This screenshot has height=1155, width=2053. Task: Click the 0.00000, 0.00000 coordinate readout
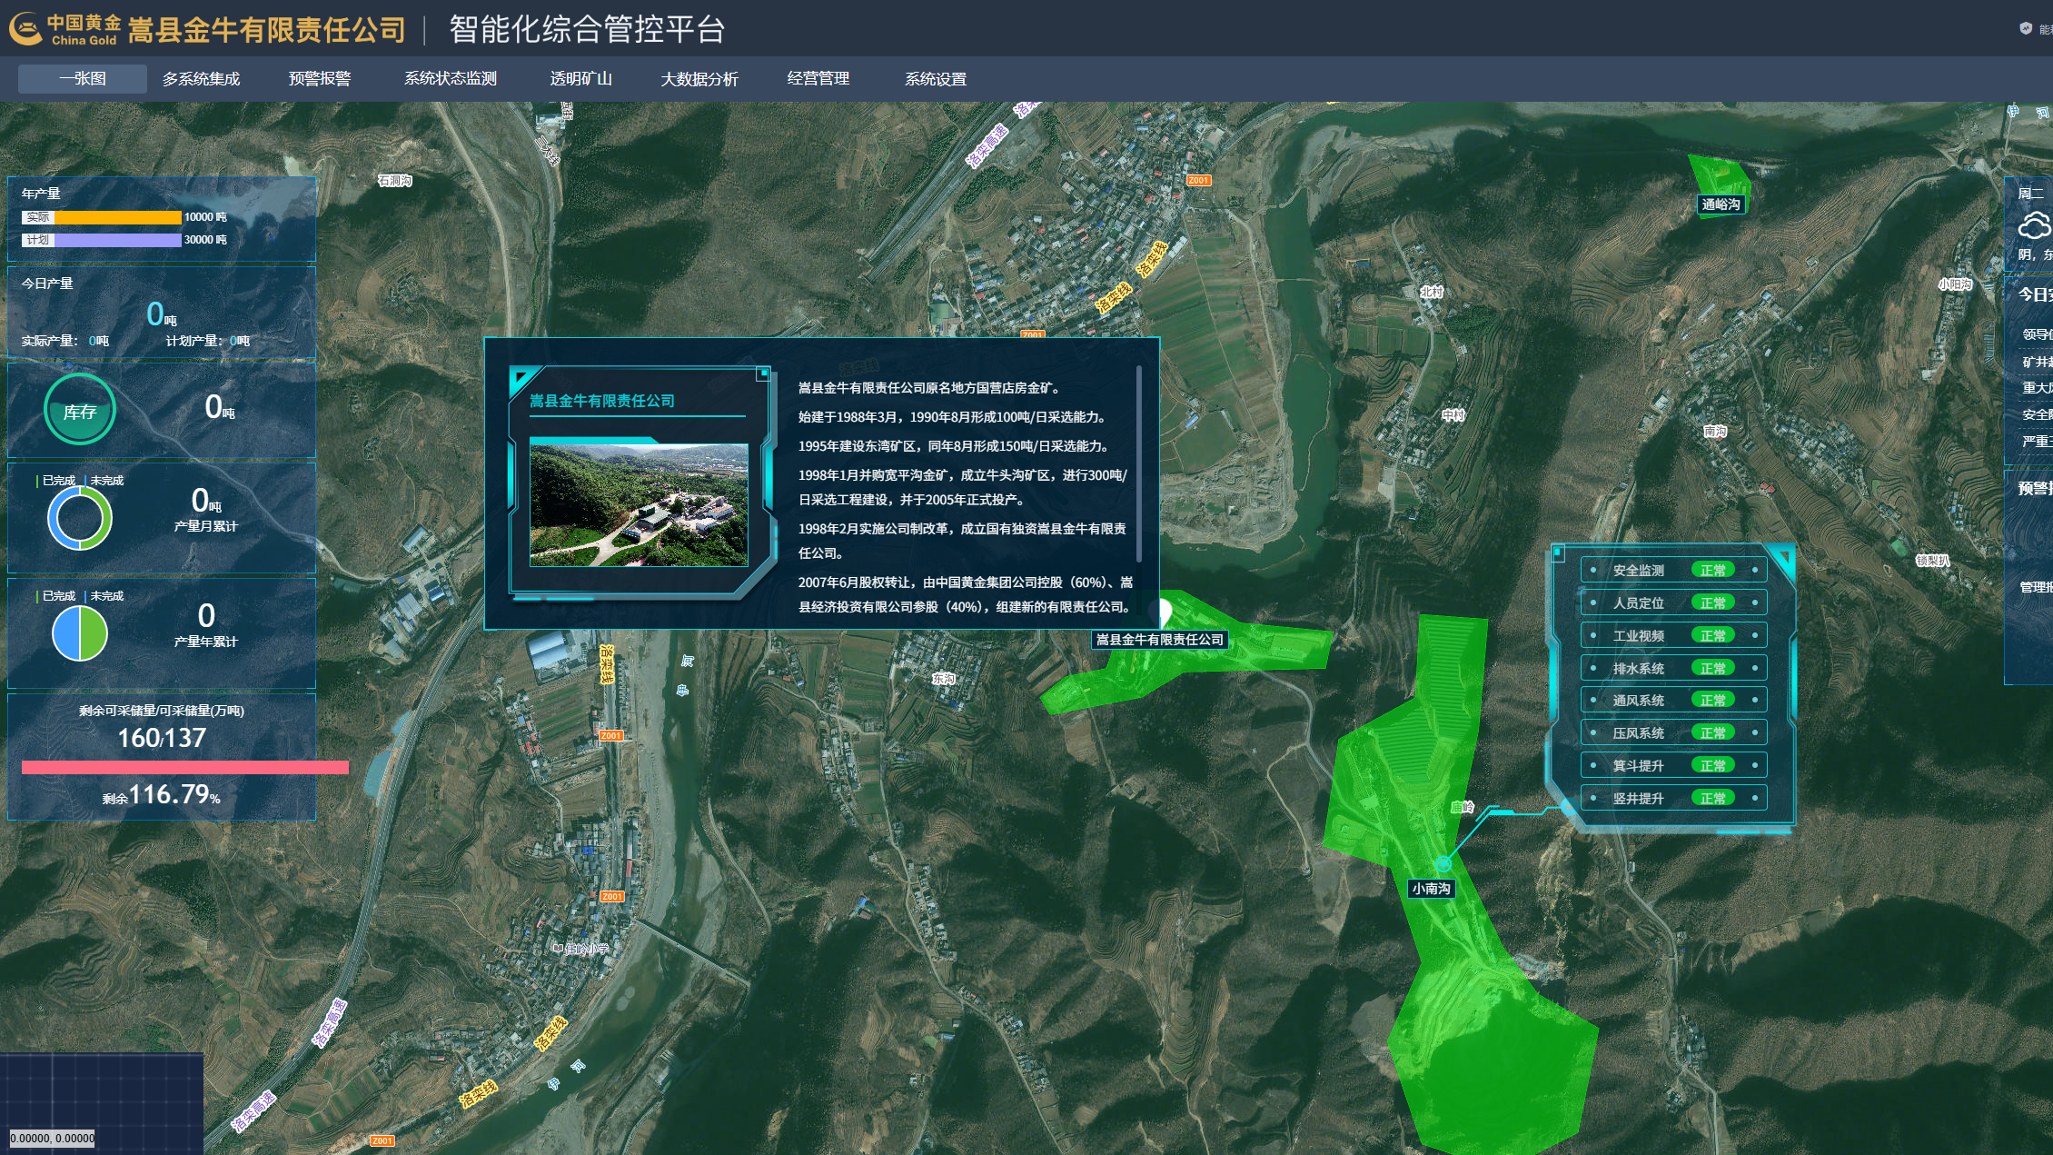pyautogui.click(x=53, y=1139)
